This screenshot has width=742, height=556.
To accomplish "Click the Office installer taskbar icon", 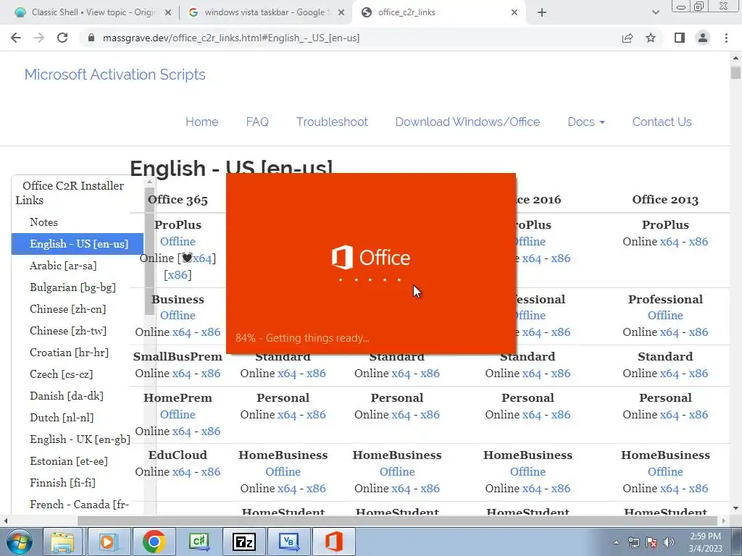I will [334, 542].
